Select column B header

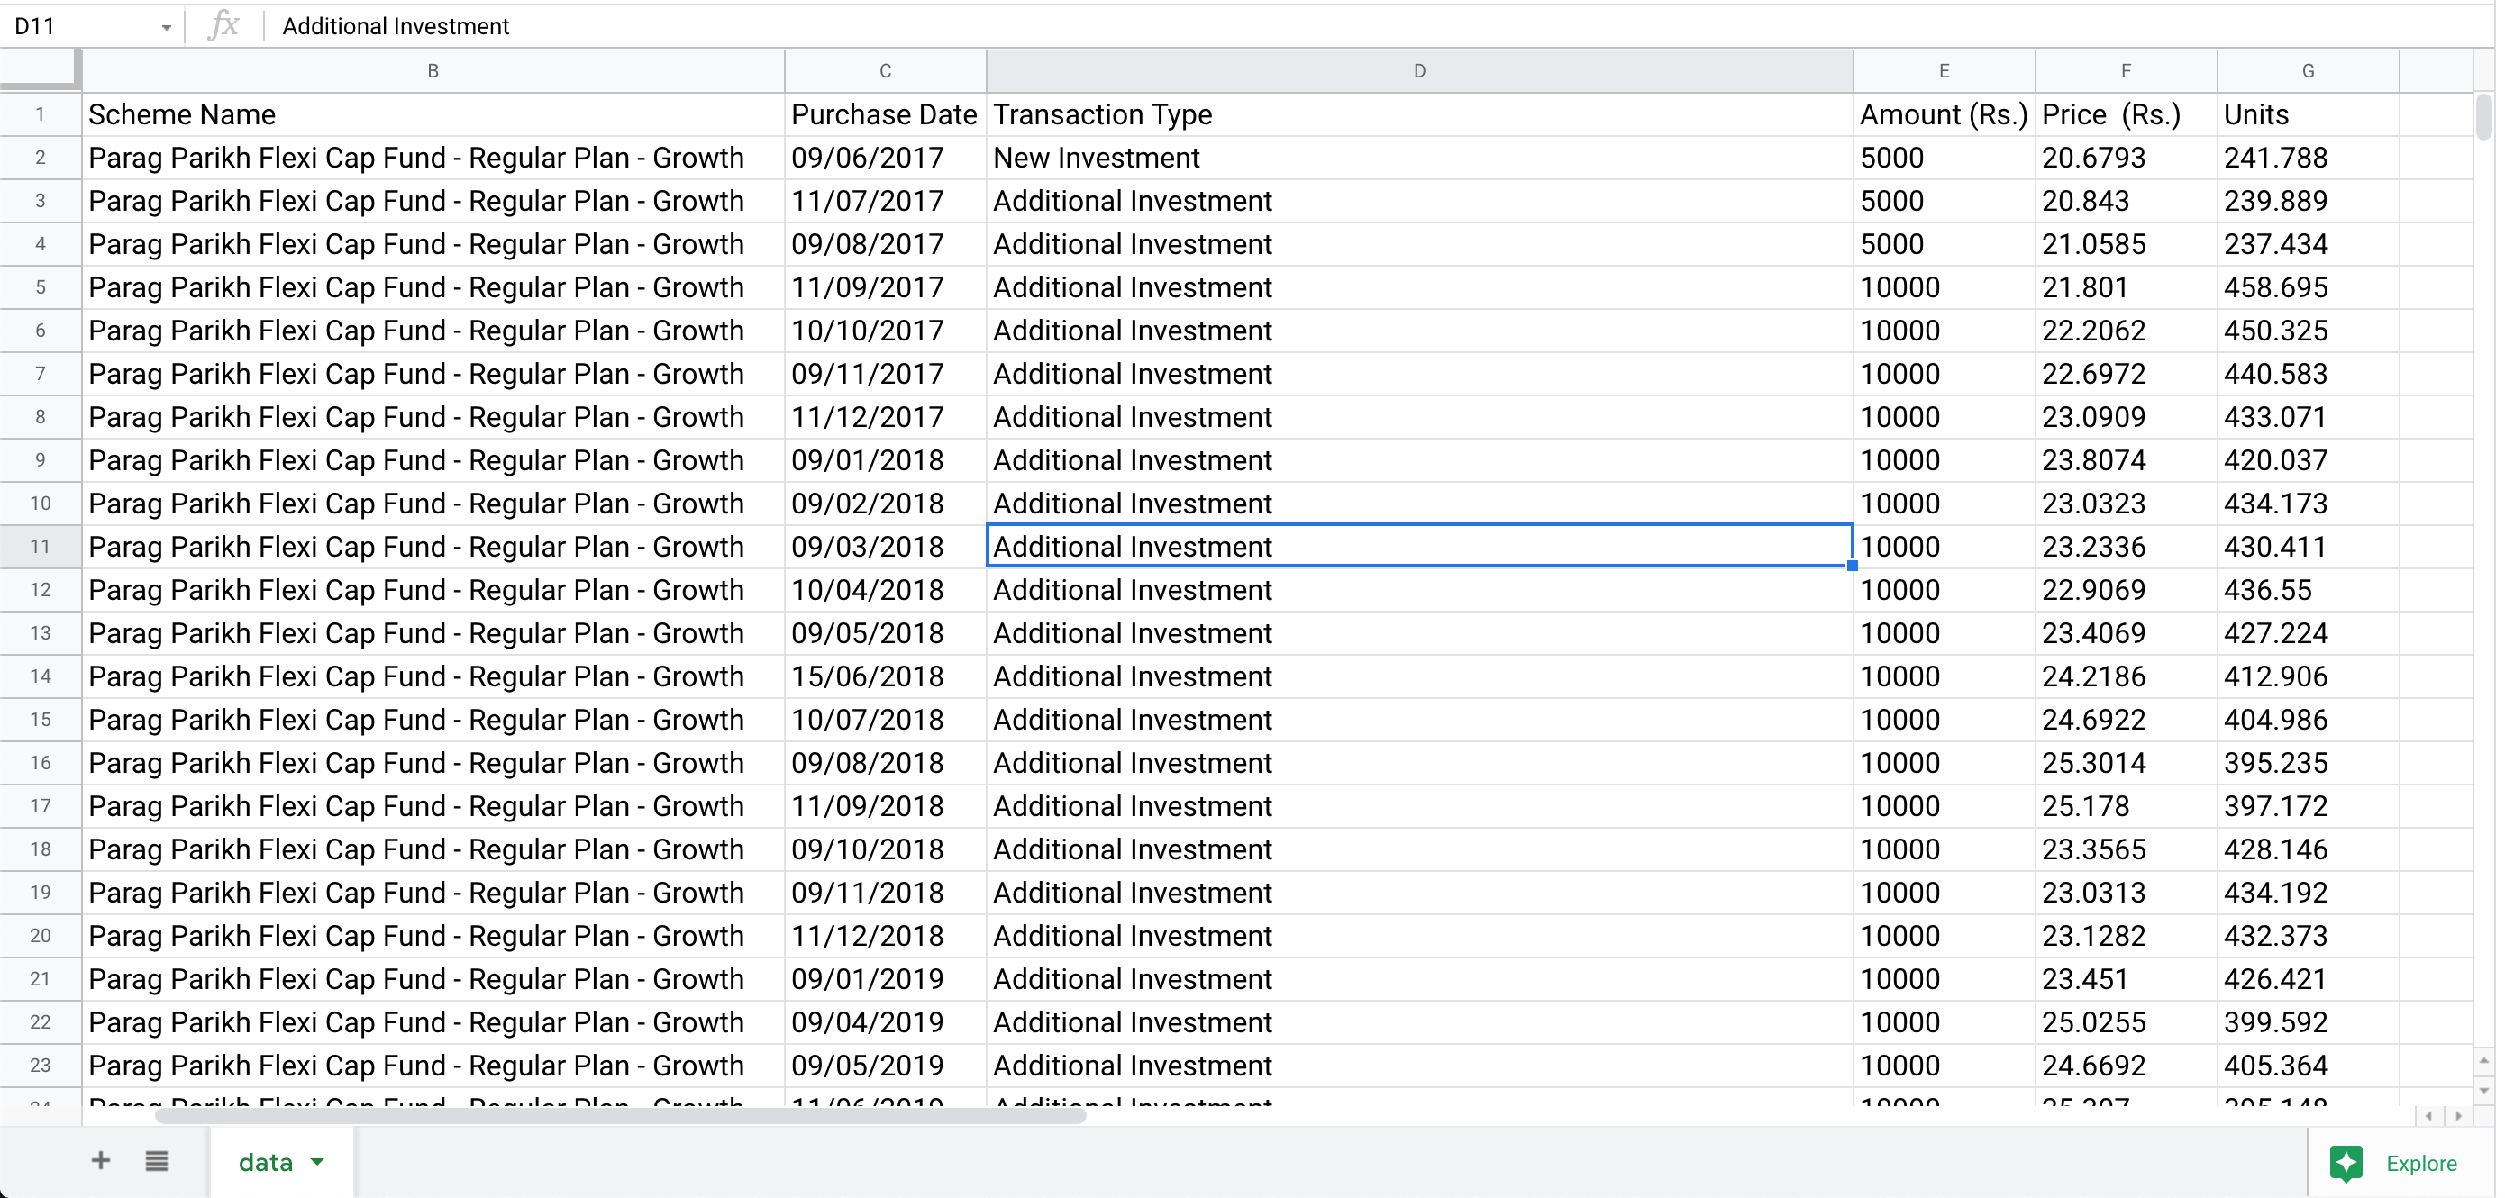[x=433, y=71]
